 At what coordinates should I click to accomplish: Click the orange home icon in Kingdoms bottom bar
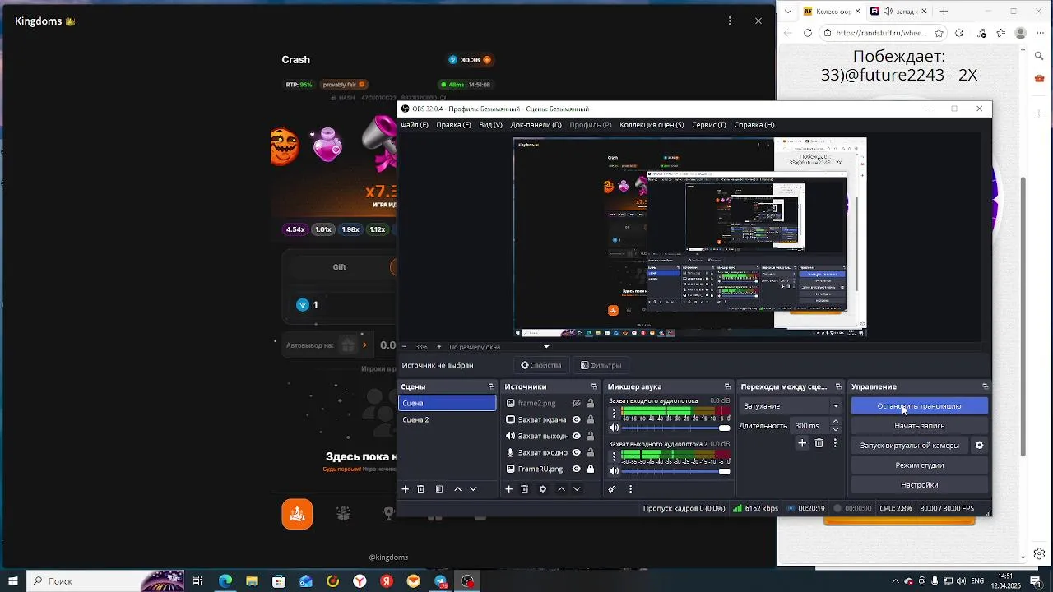pos(297,514)
